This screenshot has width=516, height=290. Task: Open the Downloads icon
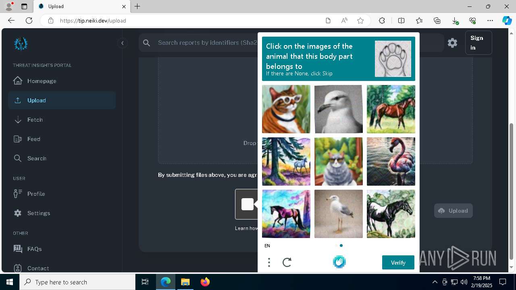pyautogui.click(x=455, y=21)
